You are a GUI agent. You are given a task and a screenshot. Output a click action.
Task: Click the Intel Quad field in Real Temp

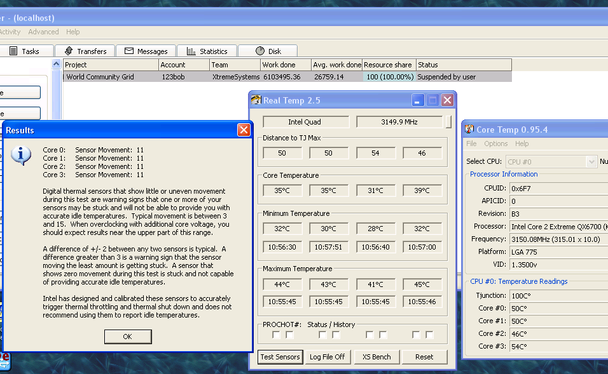305,122
